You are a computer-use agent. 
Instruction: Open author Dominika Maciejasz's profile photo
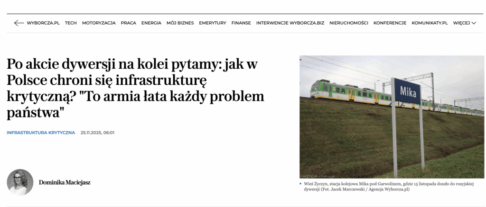coord(20,182)
